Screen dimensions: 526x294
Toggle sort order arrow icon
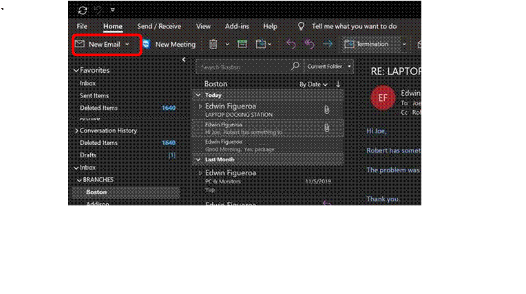(x=338, y=84)
